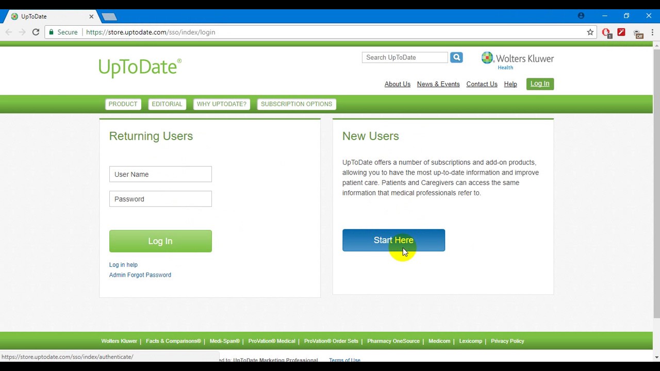The height and width of the screenshot is (371, 660).
Task: Reload the page with refresh icon
Action: (x=36, y=32)
